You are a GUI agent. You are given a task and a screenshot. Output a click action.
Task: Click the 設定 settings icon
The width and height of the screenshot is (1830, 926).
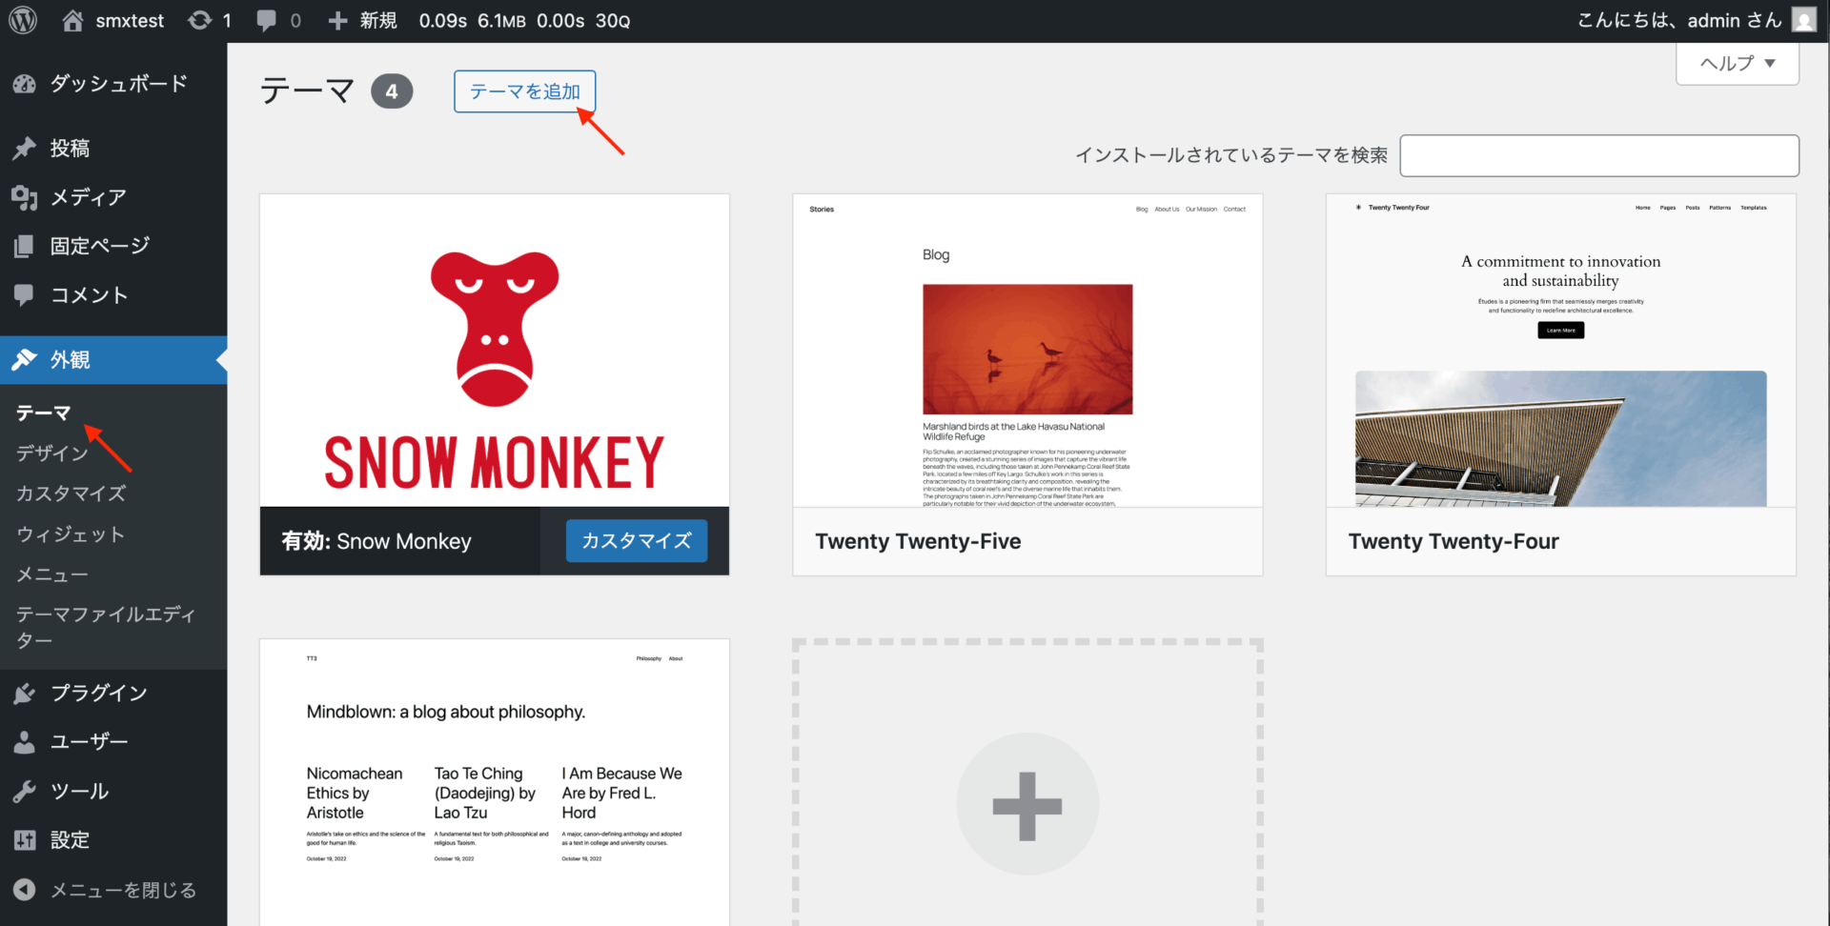25,840
